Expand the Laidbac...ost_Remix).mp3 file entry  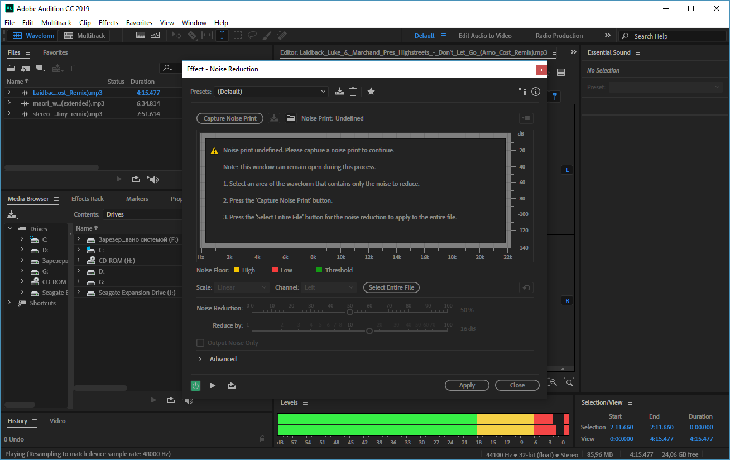click(9, 93)
